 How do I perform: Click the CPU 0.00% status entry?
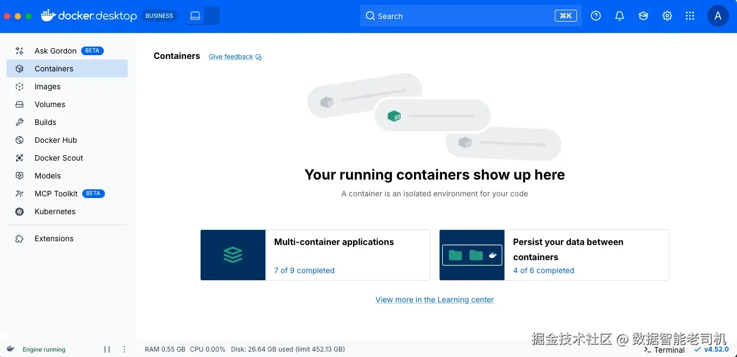208,349
